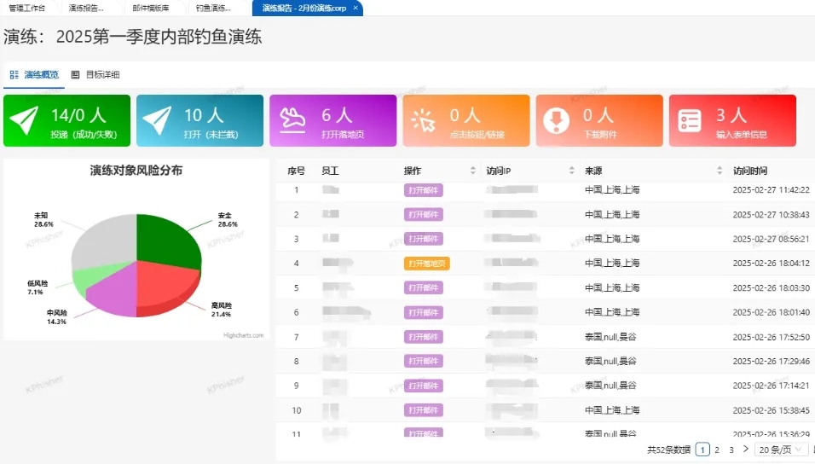Click the paper plane icon on the 投递 card
Viewport: 815px width, 464px height.
(26, 120)
